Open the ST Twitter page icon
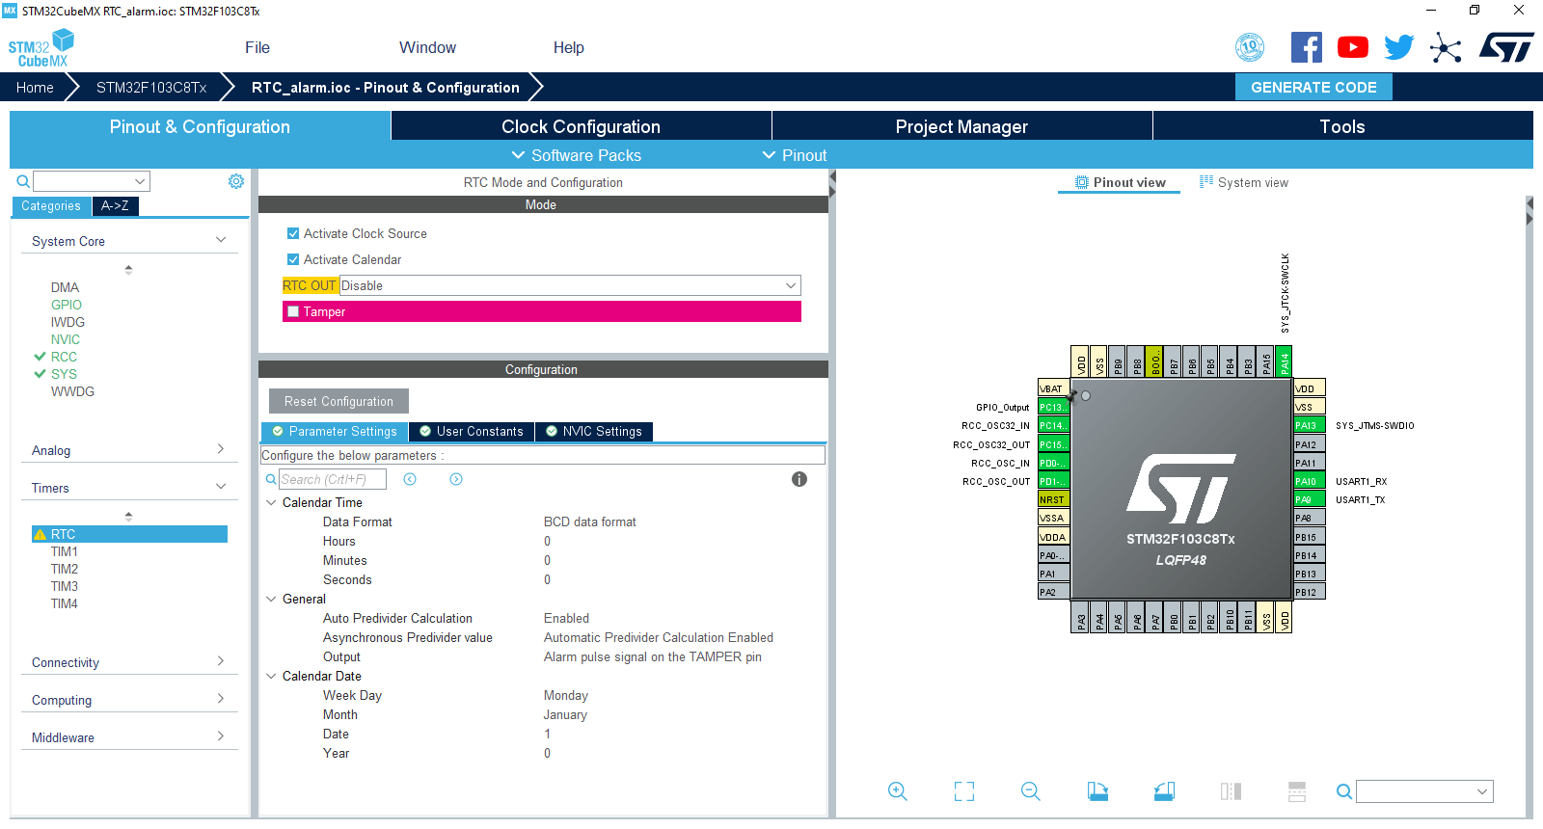This screenshot has height=829, width=1543. [1399, 47]
